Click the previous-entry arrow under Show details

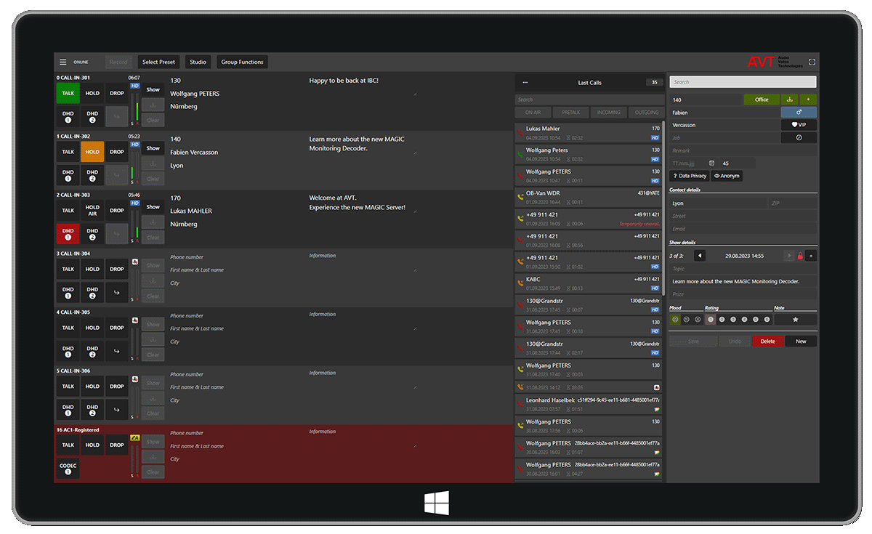coord(700,255)
